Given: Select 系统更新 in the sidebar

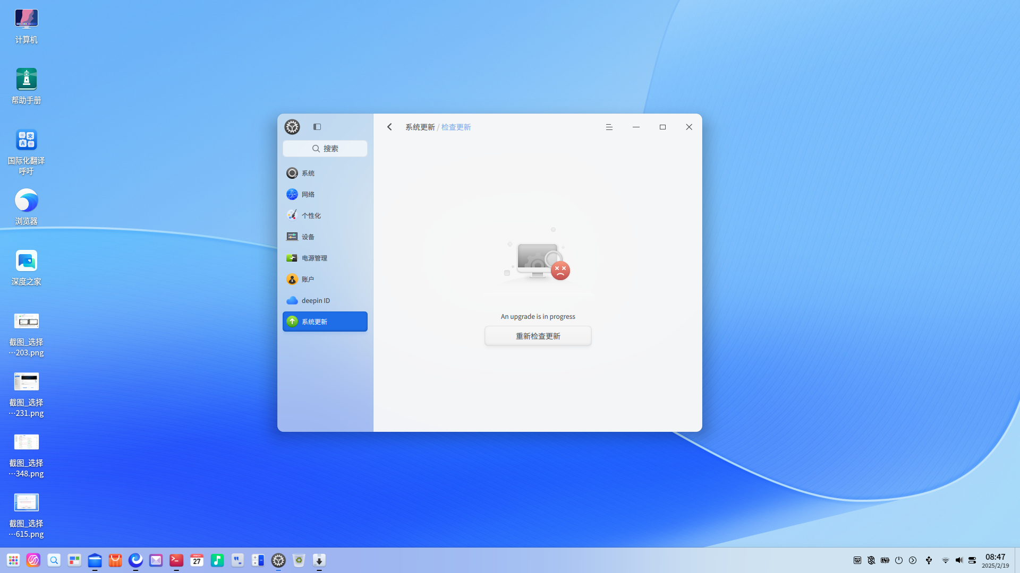Looking at the screenshot, I should [x=325, y=322].
